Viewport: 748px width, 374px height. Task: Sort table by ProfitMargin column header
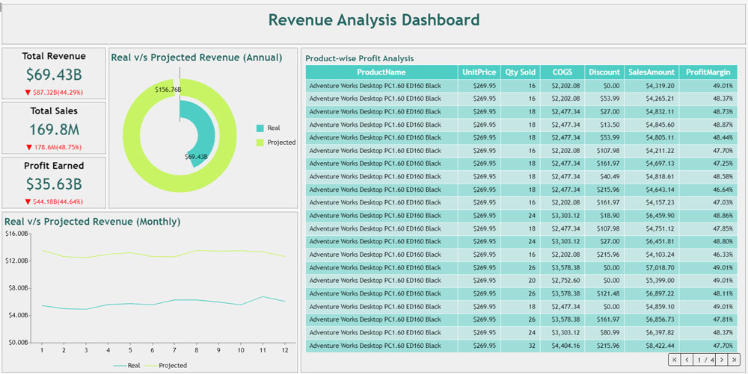tap(708, 72)
